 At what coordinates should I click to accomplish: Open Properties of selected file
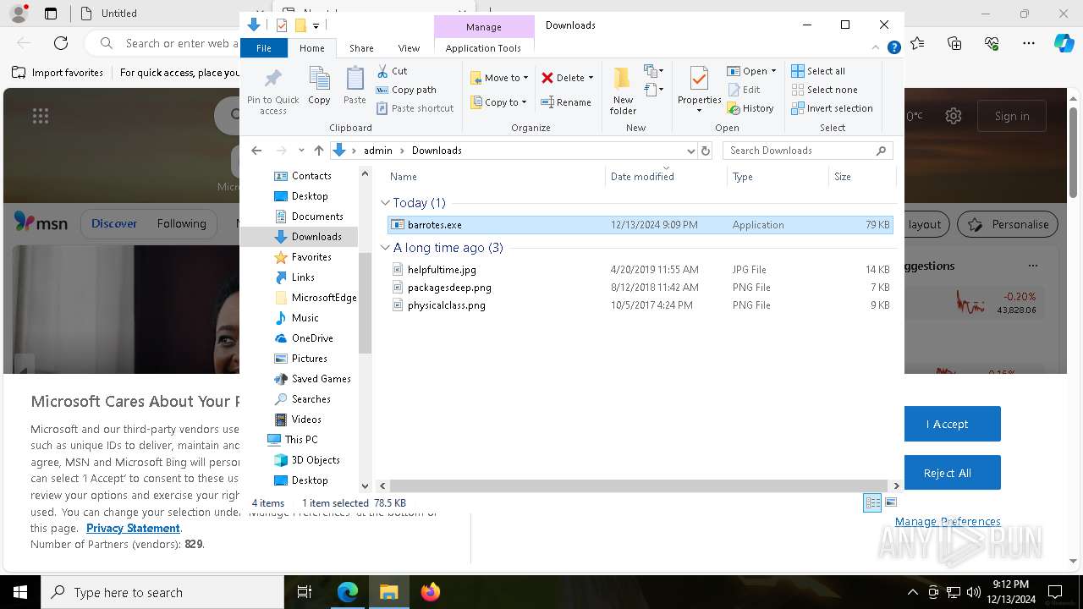click(699, 91)
